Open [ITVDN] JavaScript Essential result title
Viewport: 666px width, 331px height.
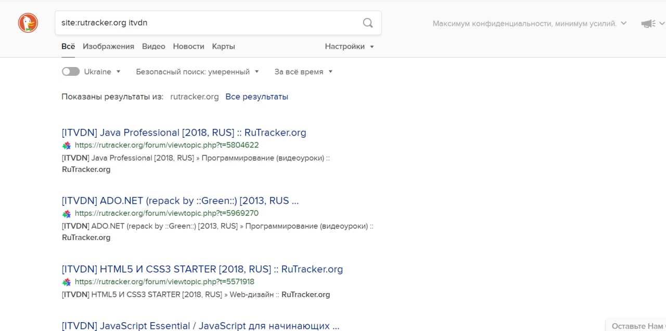point(200,326)
